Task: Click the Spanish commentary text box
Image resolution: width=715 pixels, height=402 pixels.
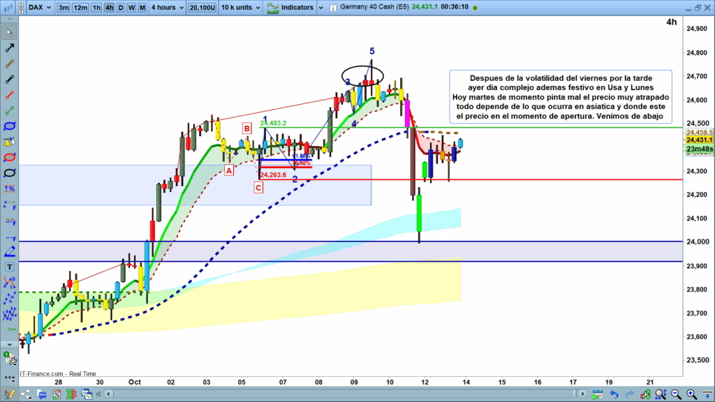Action: [x=561, y=97]
